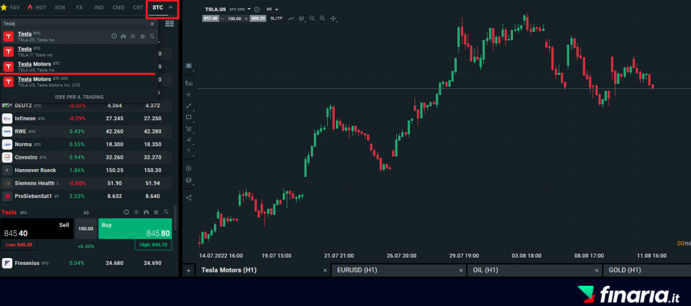Click chart header instrument info icon

click(x=257, y=9)
